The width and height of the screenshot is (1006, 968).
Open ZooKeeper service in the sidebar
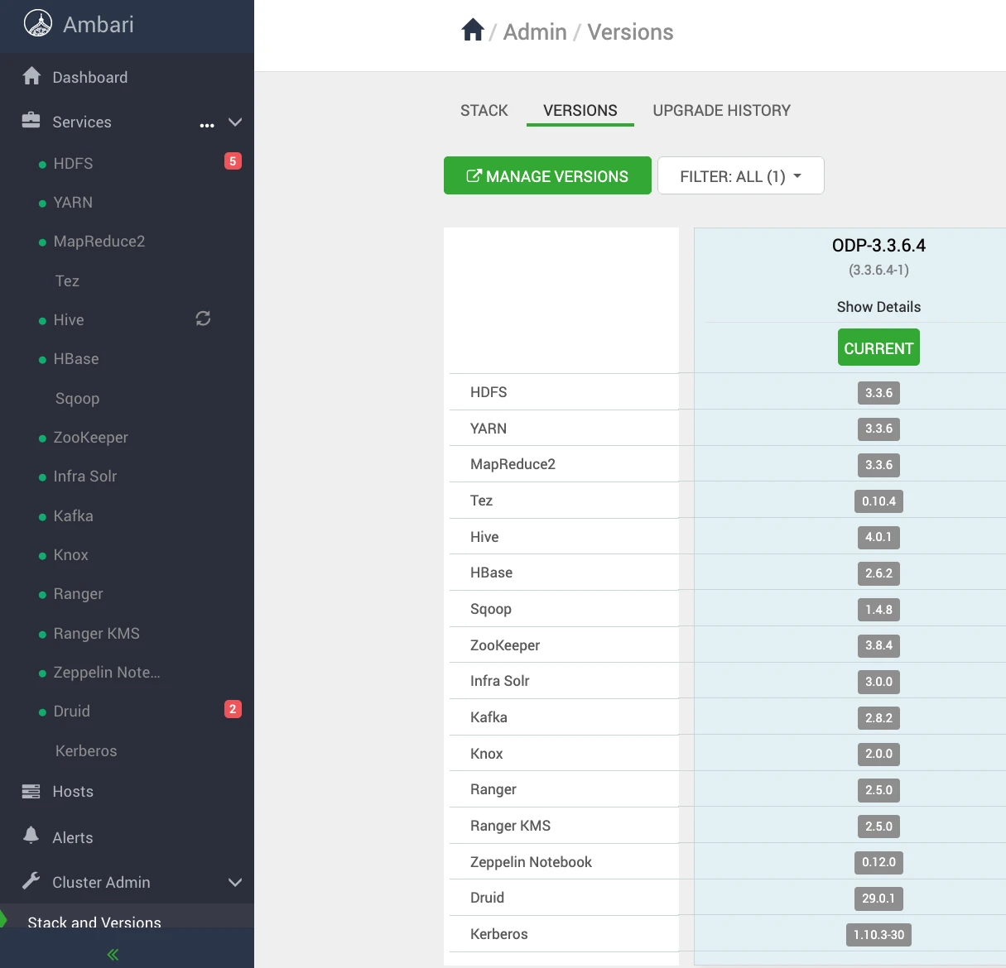[x=91, y=438]
